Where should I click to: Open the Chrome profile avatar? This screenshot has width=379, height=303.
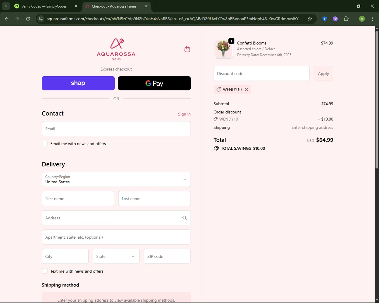tap(362, 19)
